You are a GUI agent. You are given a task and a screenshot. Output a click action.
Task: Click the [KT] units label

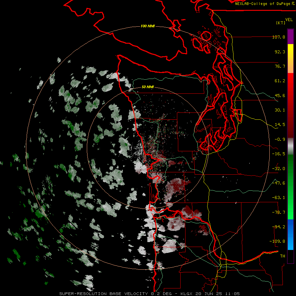tap(281, 23)
